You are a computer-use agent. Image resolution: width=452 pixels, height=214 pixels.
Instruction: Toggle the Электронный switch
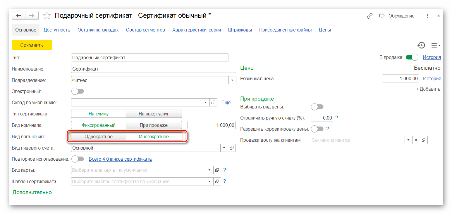[78, 91]
